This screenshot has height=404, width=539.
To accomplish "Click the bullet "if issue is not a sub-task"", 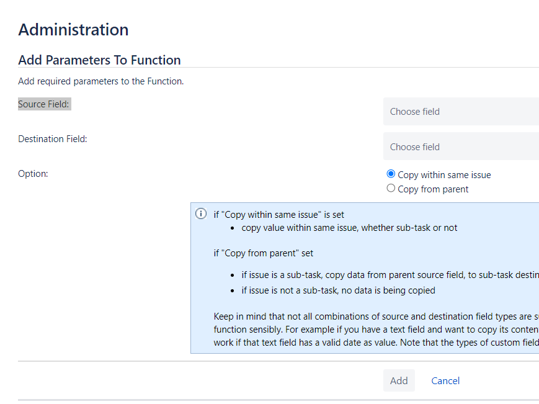I will [x=338, y=290].
